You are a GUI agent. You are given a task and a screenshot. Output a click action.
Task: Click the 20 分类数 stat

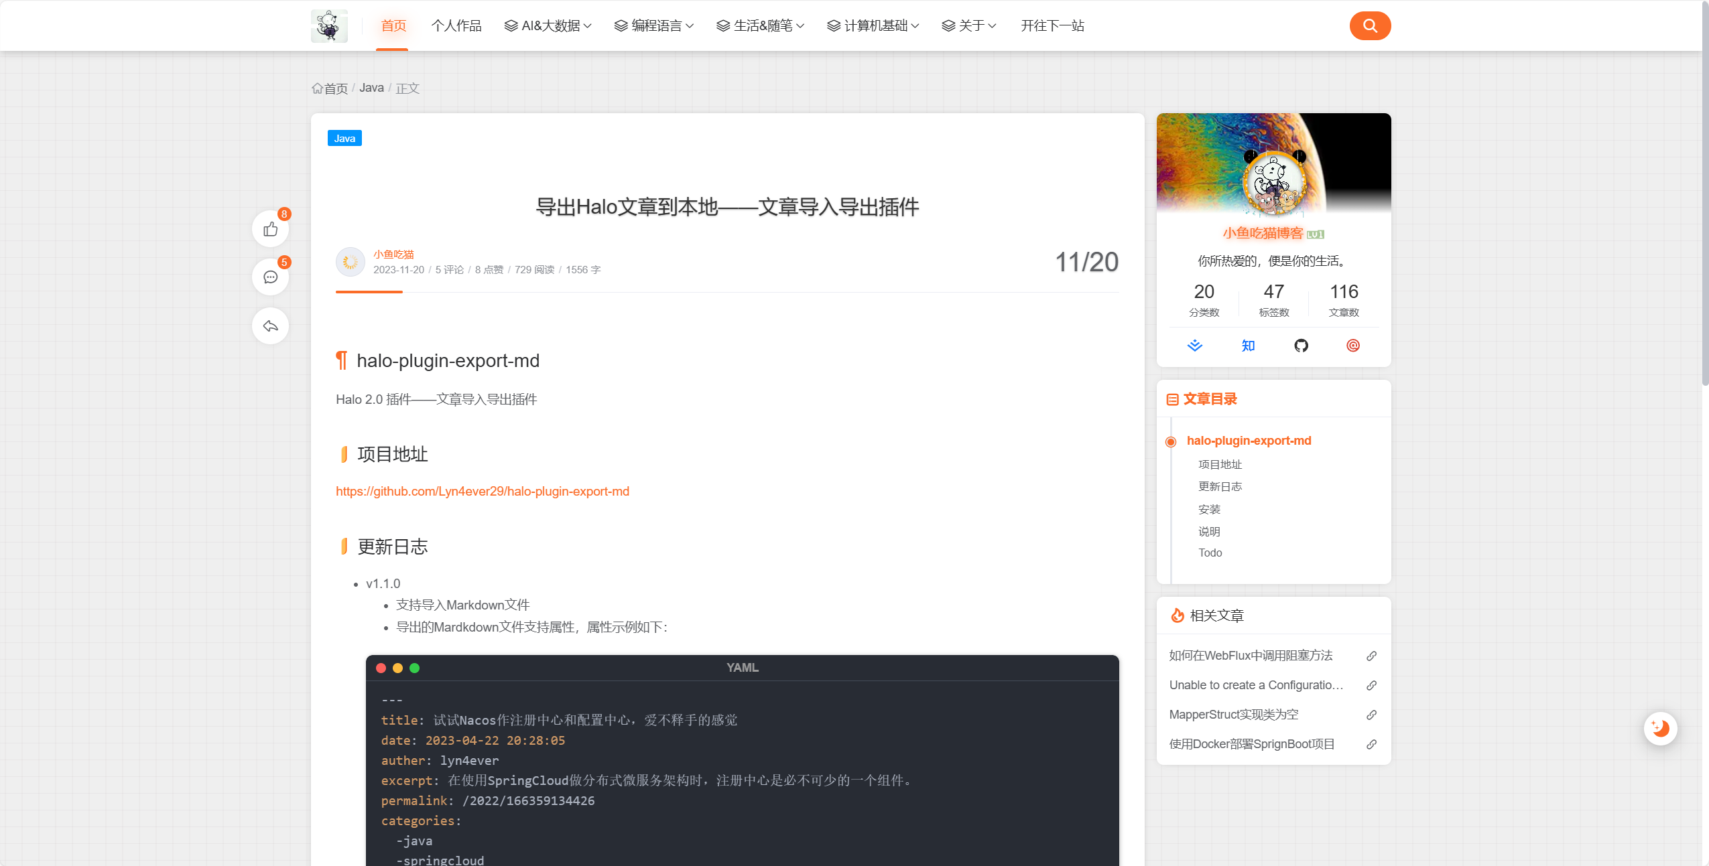pyautogui.click(x=1204, y=300)
